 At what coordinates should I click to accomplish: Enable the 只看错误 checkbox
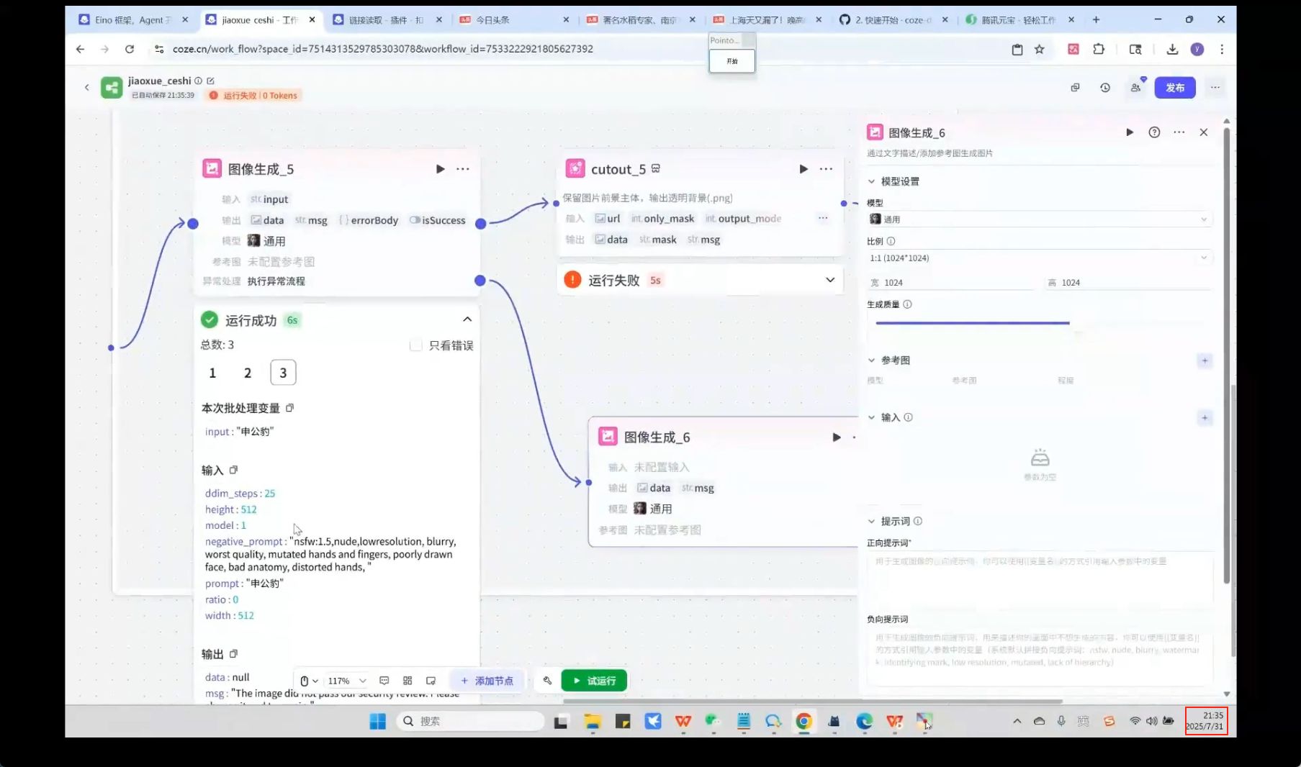tap(415, 345)
